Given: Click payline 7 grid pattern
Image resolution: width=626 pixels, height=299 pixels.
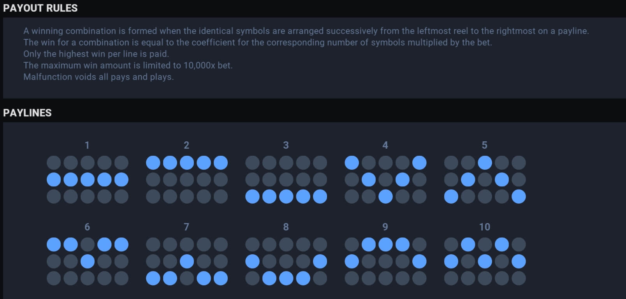Looking at the screenshot, I should coord(186,261).
